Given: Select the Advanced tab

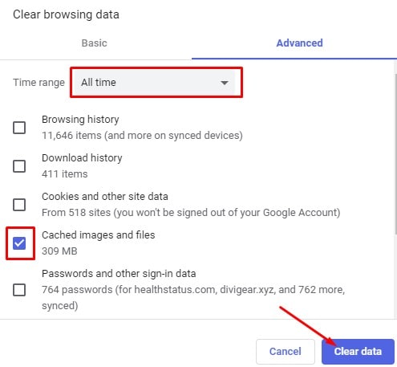Looking at the screenshot, I should [x=299, y=43].
